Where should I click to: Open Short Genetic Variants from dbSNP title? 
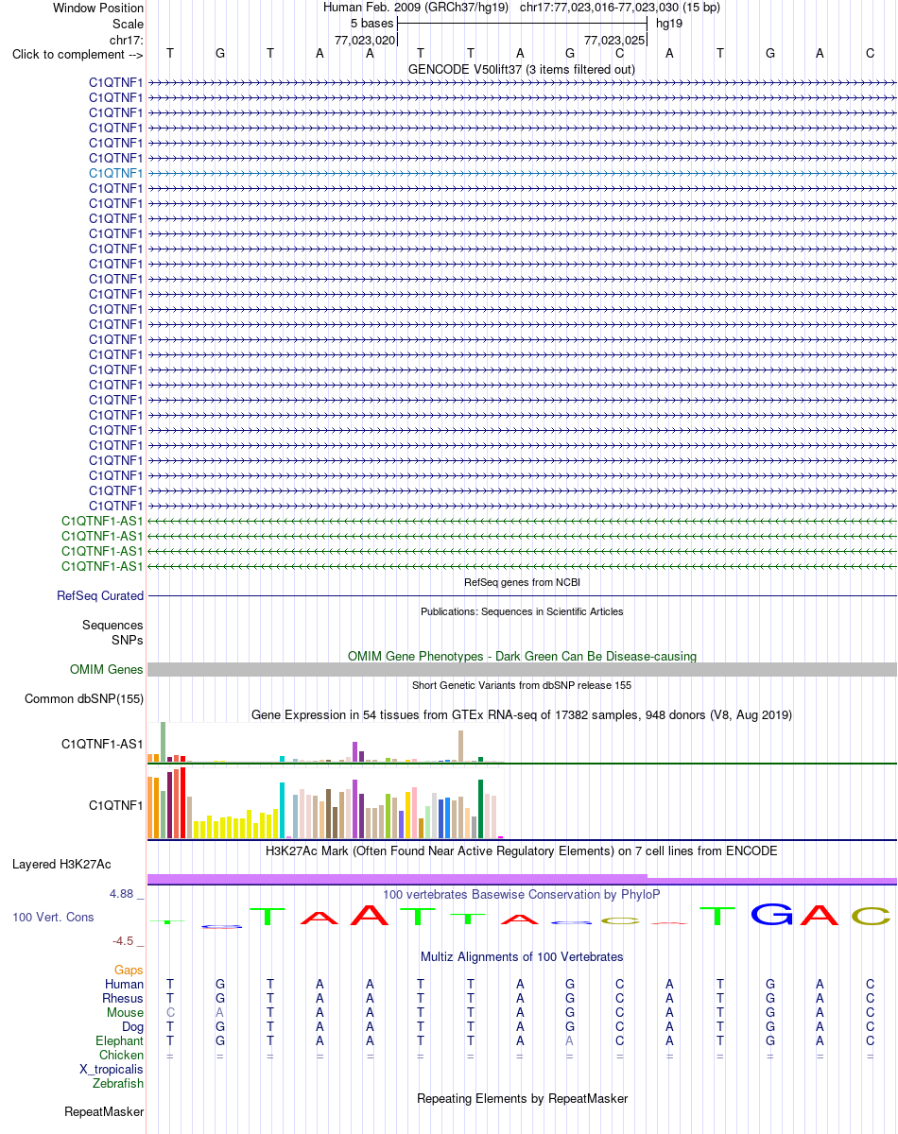(522, 685)
